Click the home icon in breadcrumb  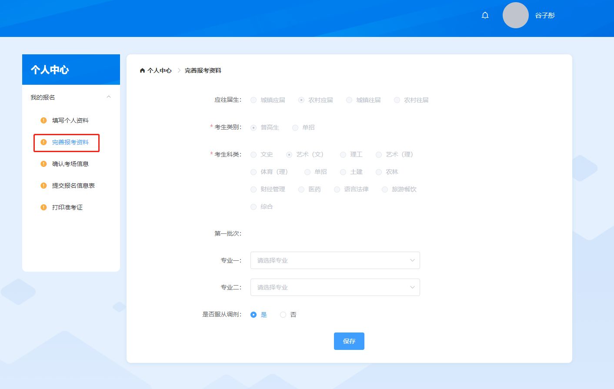click(142, 70)
